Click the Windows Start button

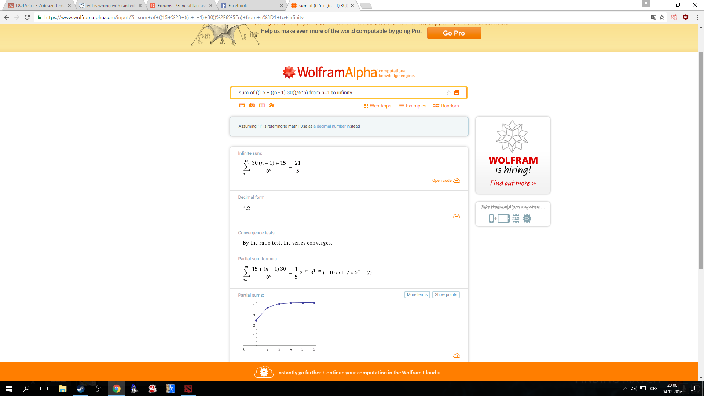9,389
